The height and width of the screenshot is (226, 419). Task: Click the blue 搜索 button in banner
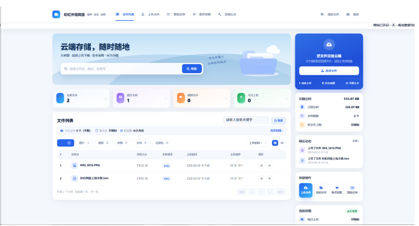192,69
